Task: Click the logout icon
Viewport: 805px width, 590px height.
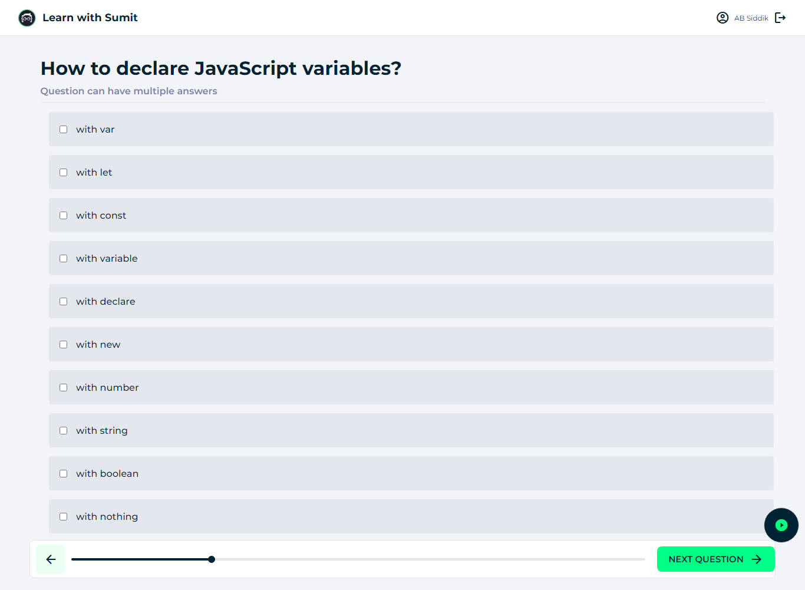Action: 780,18
